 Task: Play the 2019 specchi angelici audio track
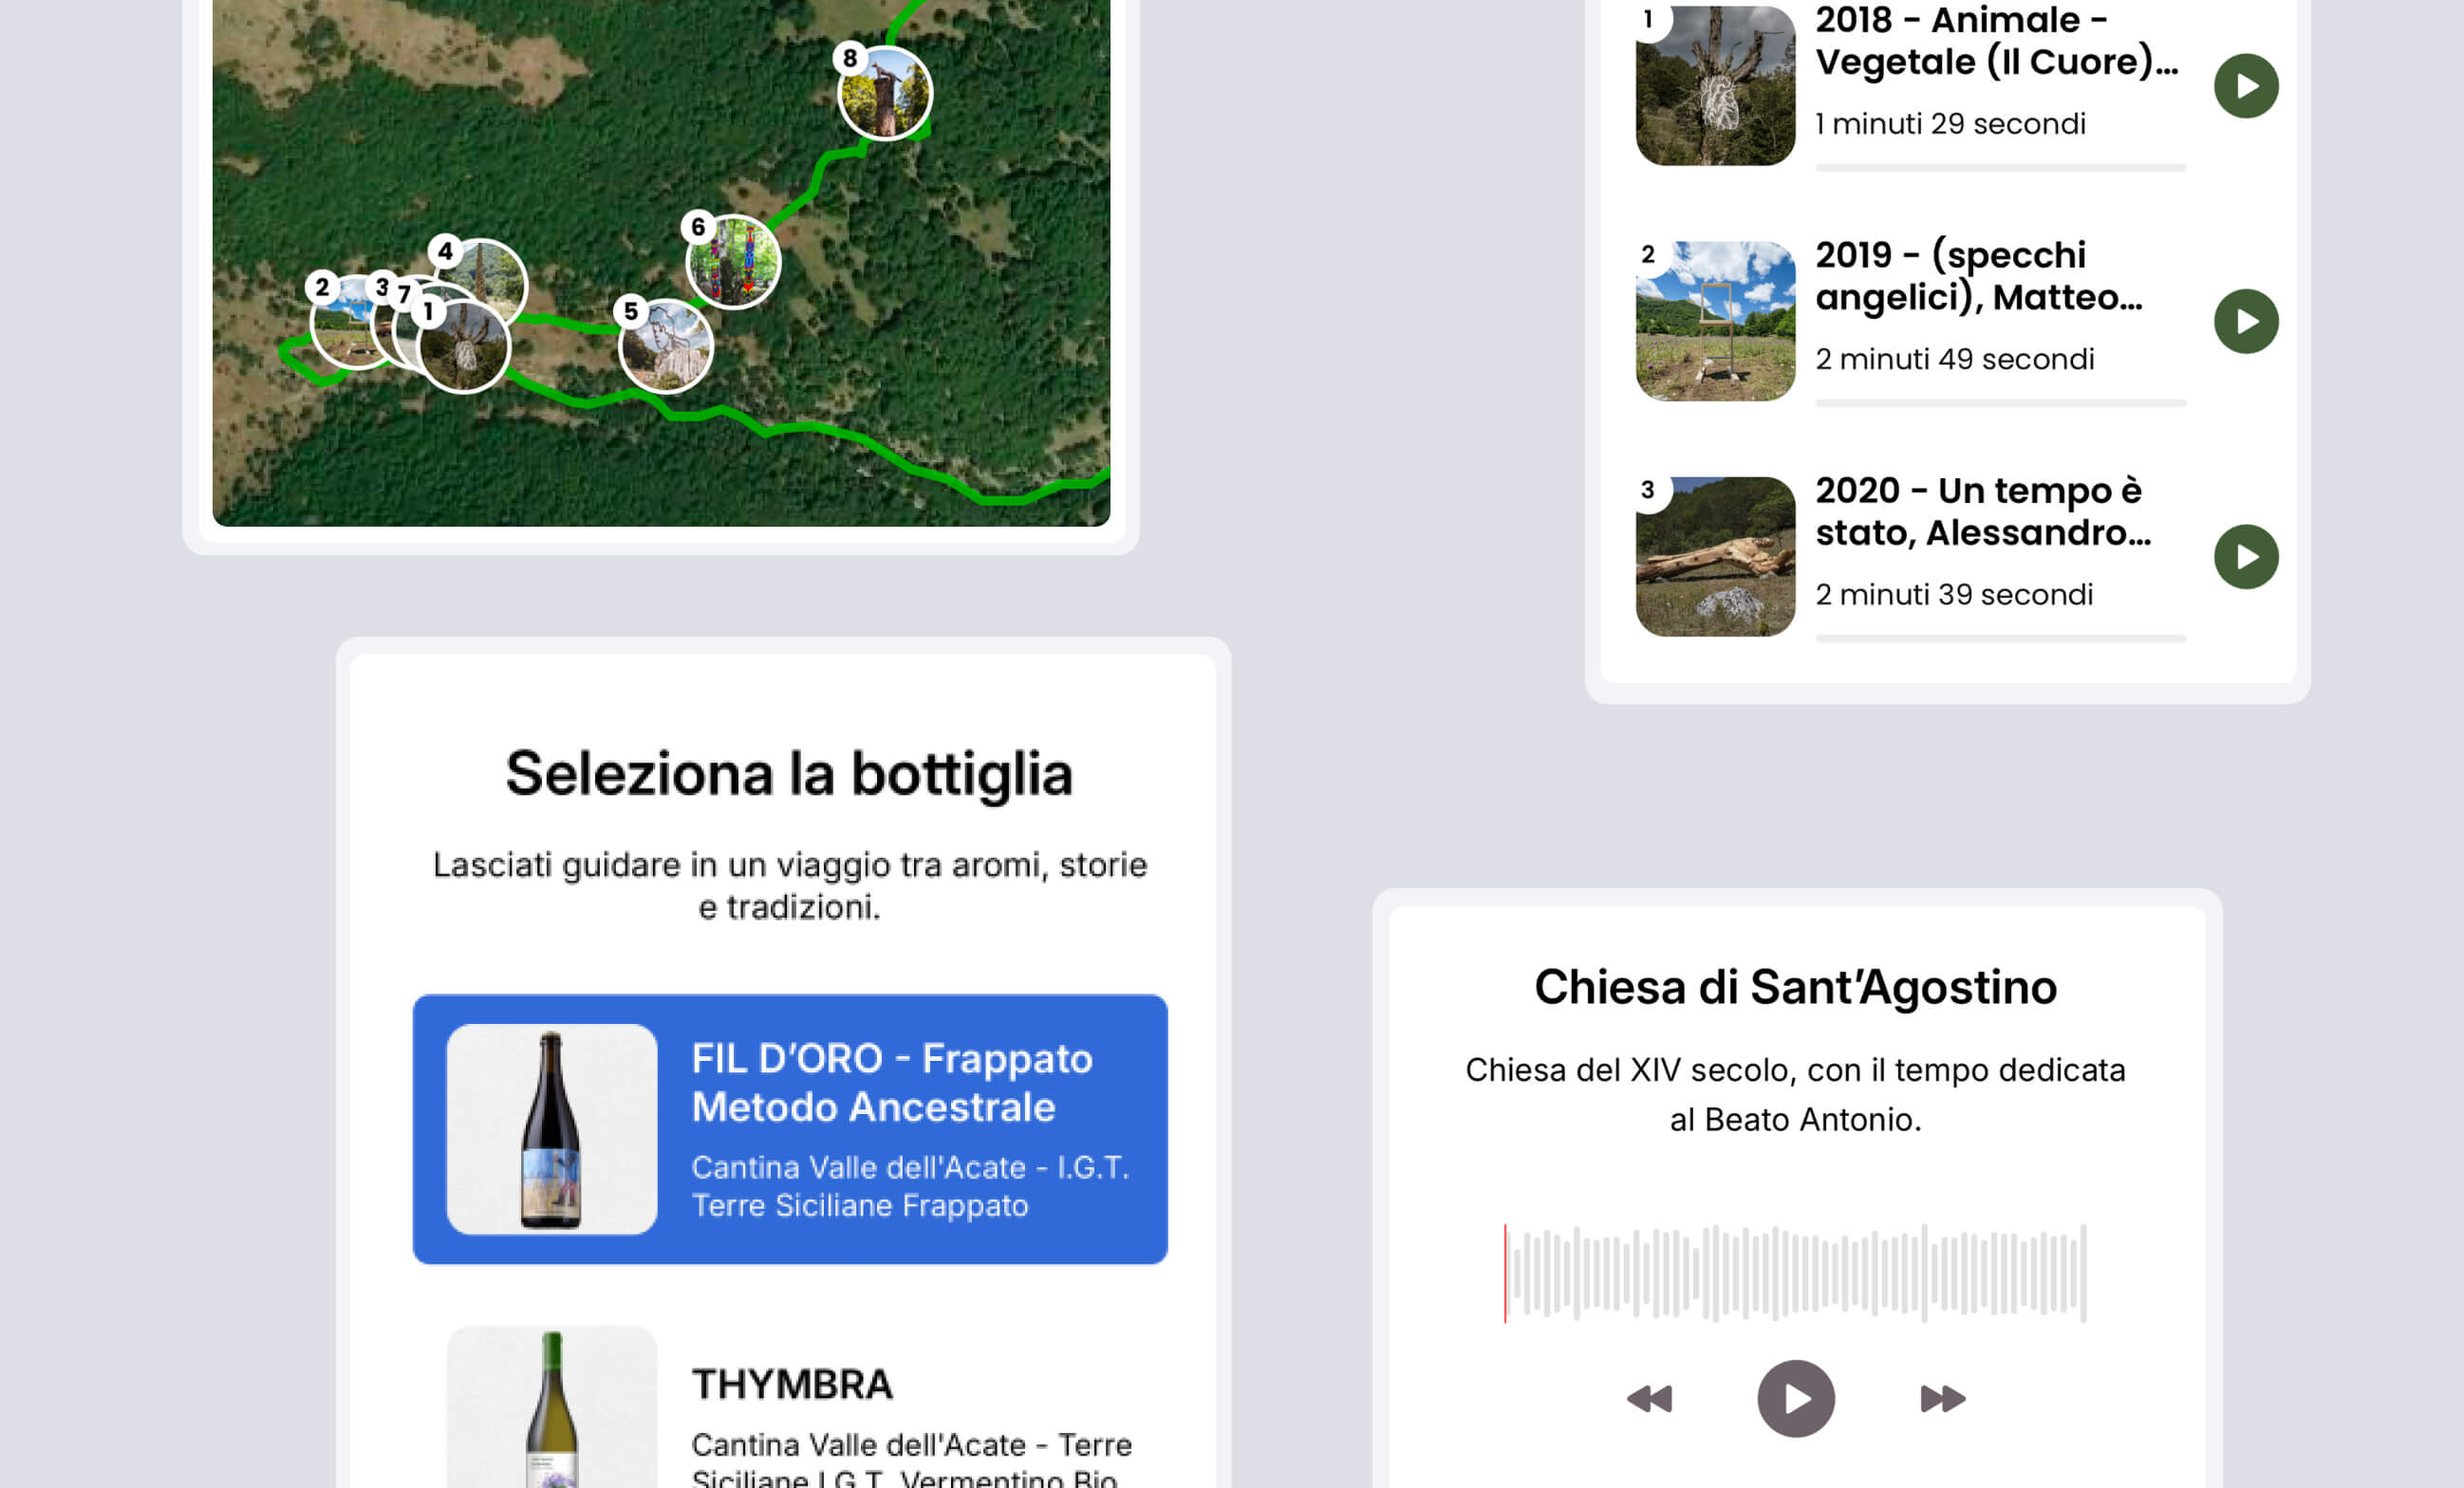pyautogui.click(x=2246, y=321)
